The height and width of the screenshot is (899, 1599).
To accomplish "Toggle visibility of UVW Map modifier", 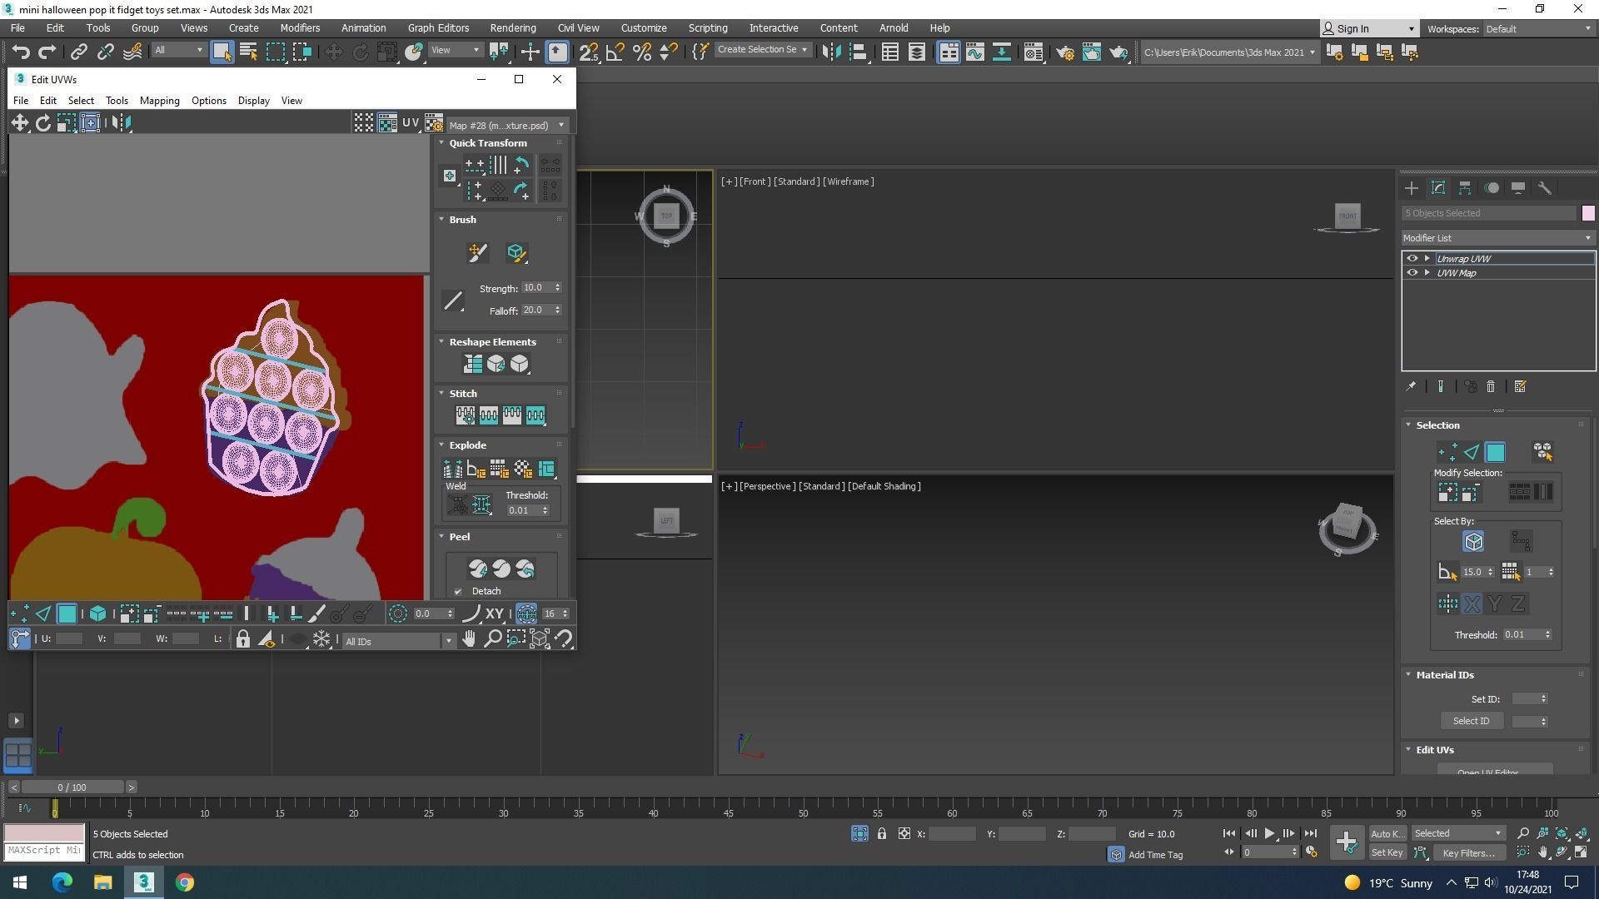I will pos(1412,273).
